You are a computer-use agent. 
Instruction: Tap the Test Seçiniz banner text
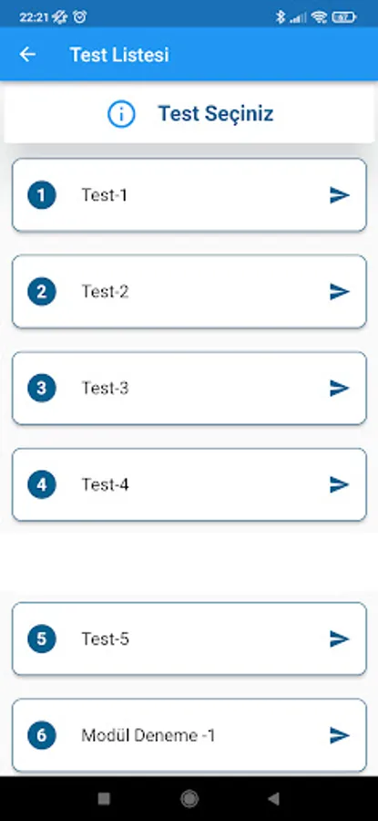[x=216, y=114]
